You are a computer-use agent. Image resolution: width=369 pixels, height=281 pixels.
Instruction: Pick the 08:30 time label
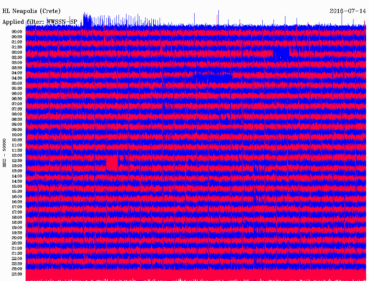[17, 119]
